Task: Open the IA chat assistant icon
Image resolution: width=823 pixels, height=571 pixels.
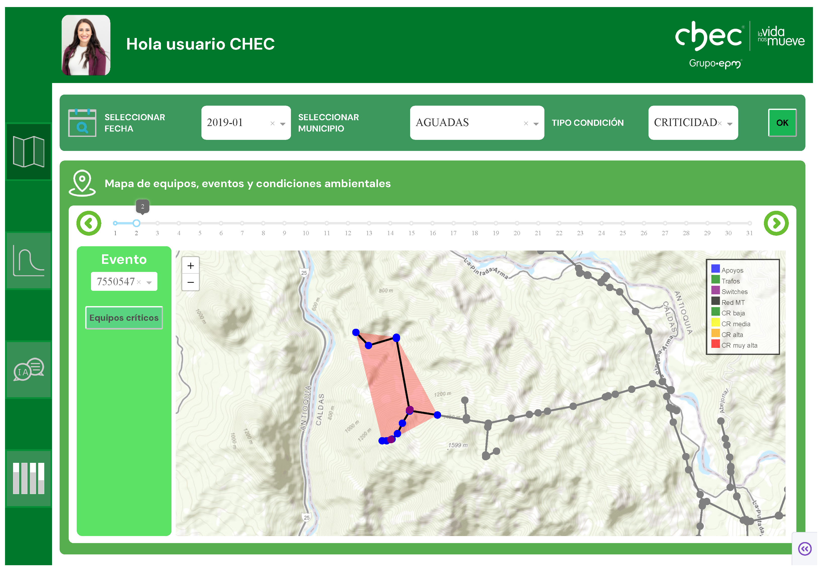Action: coord(28,369)
